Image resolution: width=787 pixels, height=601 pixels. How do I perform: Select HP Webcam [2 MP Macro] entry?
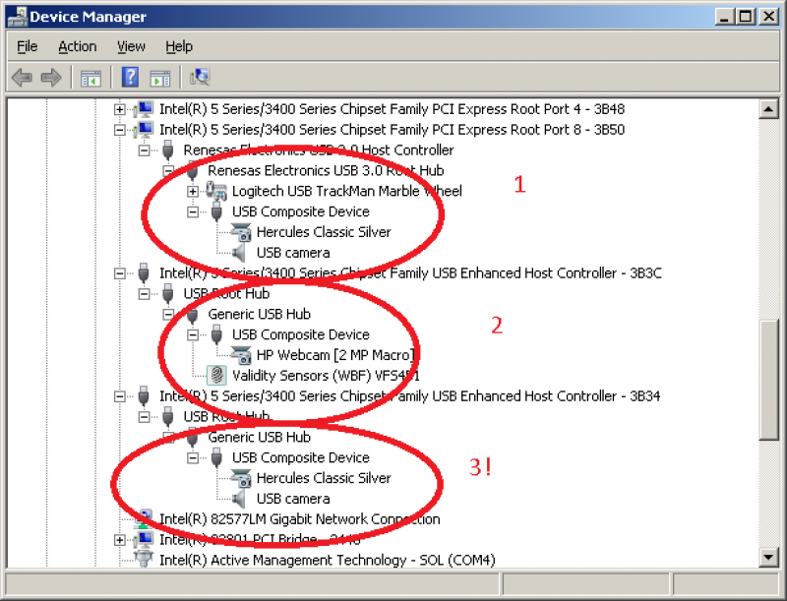tap(335, 355)
